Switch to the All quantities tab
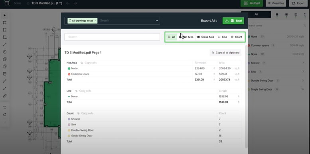This screenshot has width=310, height=154. click(x=172, y=37)
